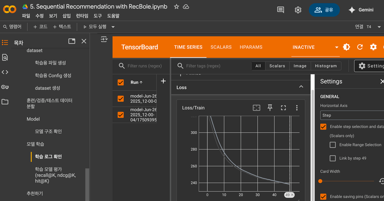Switch to TIME SERIES tab

tap(188, 47)
